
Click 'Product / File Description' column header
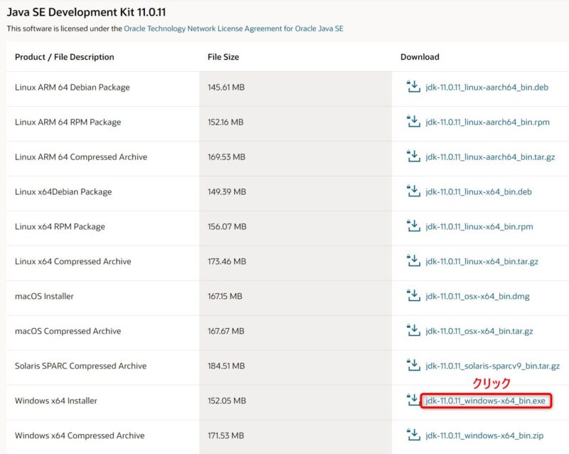64,57
